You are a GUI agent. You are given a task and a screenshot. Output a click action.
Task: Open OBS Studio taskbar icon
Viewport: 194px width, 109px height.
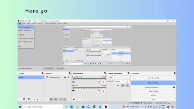coord(106,107)
